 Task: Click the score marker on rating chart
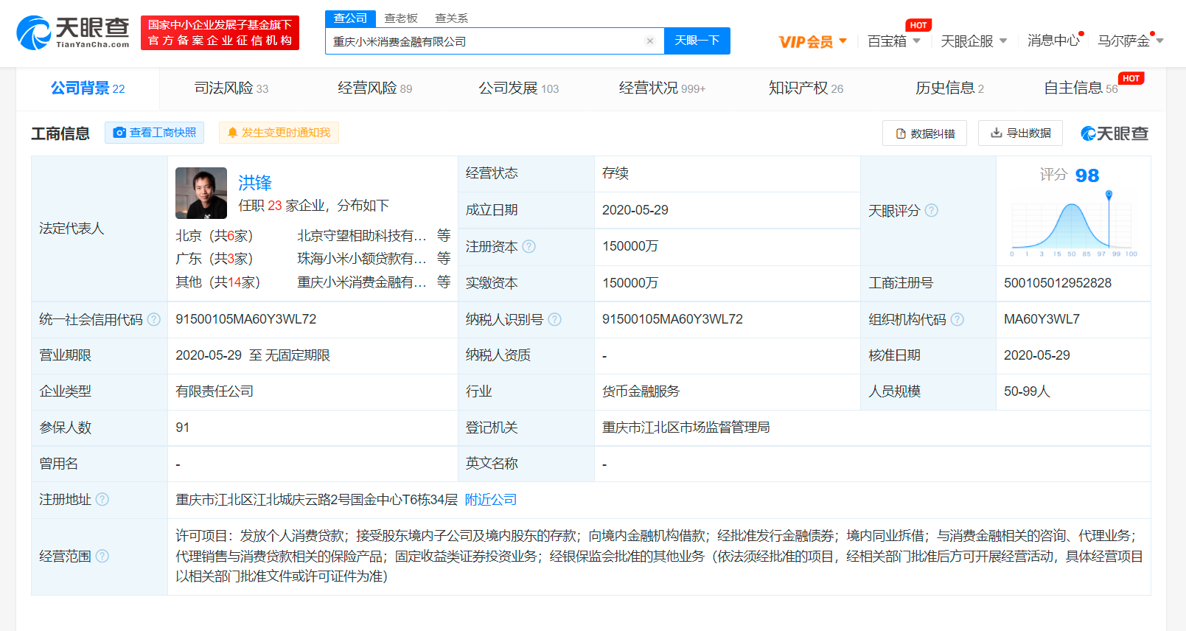click(1109, 195)
